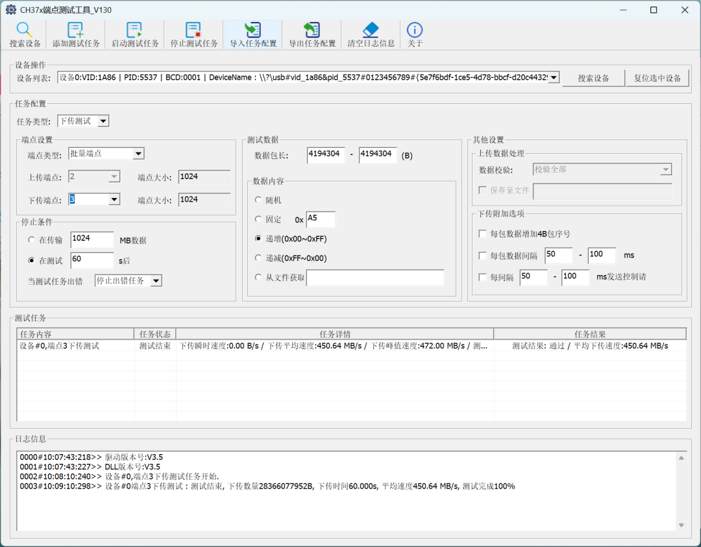Click the 每间隔 minimum field showing 50
This screenshot has height=547, width=701.
[534, 277]
